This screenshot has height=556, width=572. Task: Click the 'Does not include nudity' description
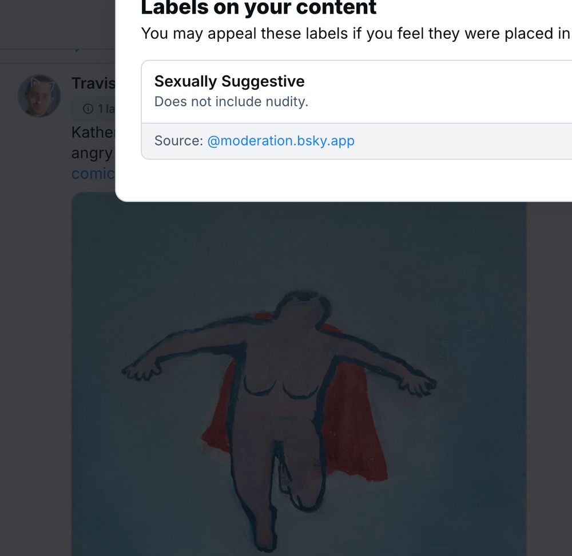(x=231, y=102)
